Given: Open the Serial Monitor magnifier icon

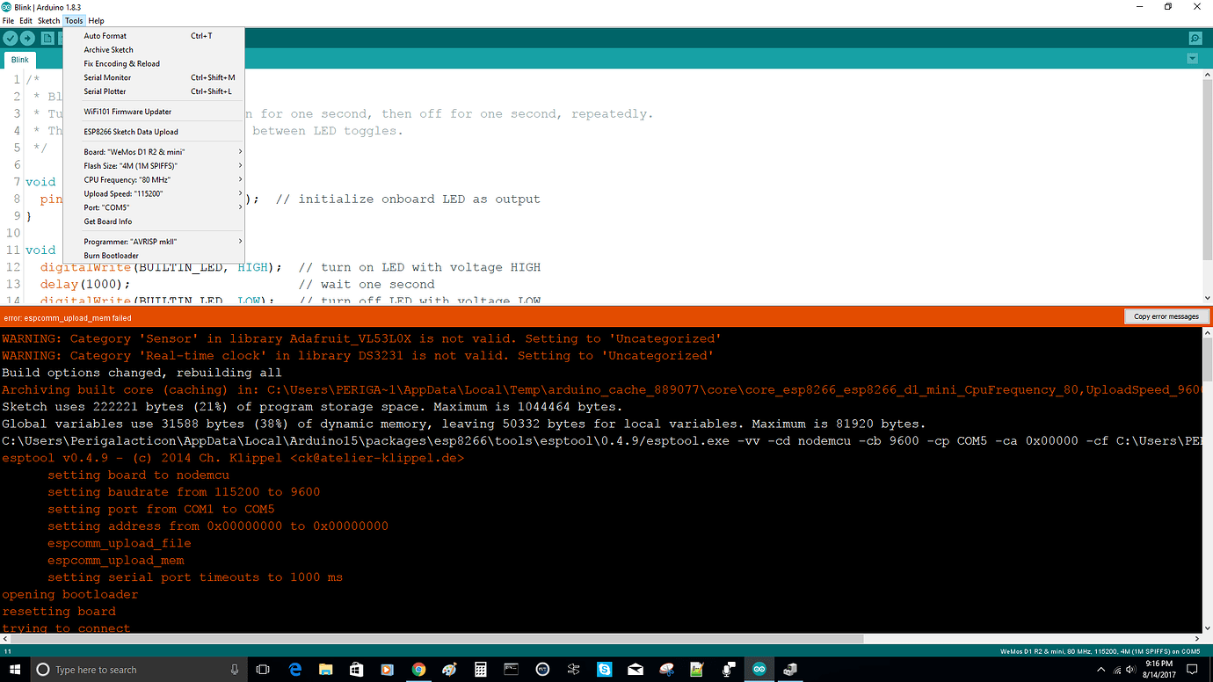Looking at the screenshot, I should [1195, 38].
